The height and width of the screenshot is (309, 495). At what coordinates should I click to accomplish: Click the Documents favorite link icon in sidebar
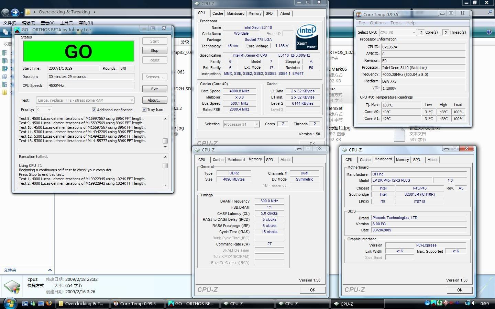coord(4,53)
